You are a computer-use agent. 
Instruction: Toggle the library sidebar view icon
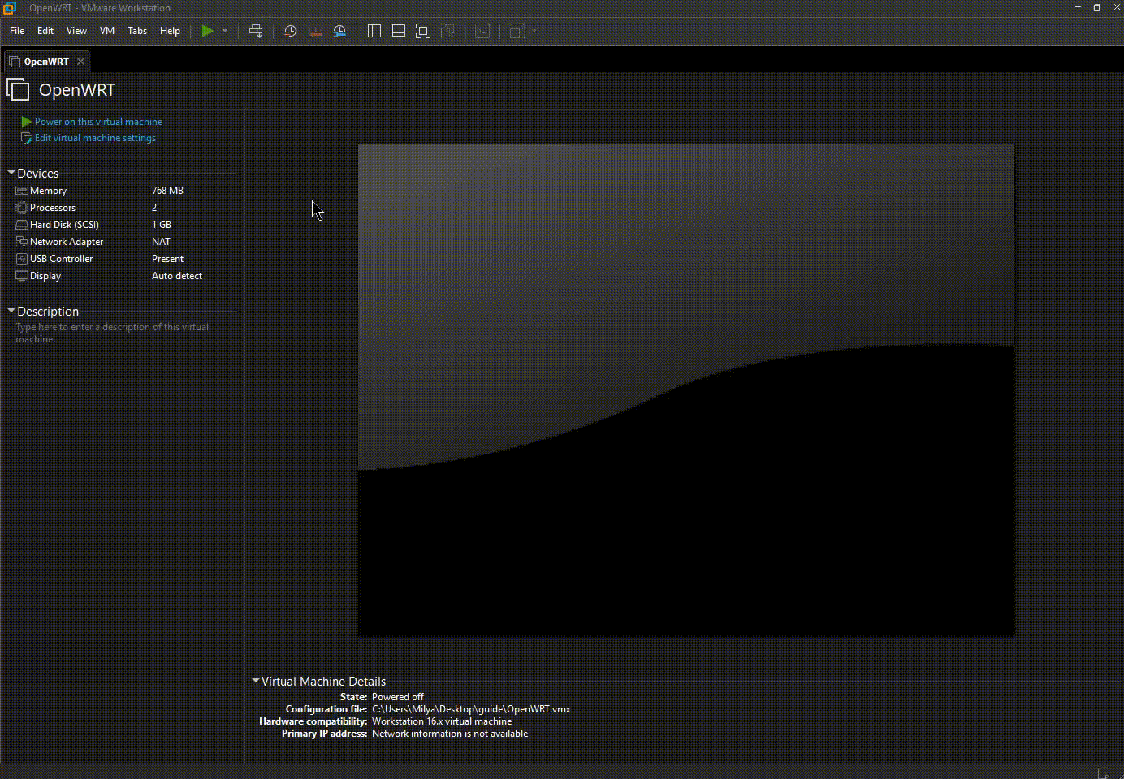pyautogui.click(x=374, y=31)
